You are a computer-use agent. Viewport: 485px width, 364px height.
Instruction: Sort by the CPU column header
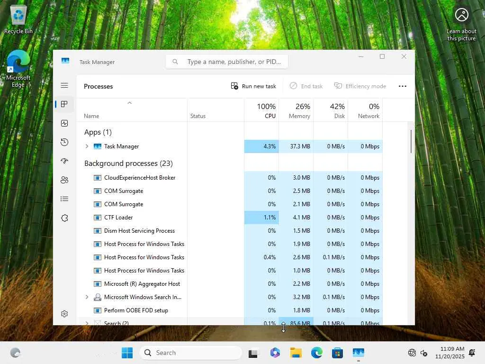tap(261, 110)
